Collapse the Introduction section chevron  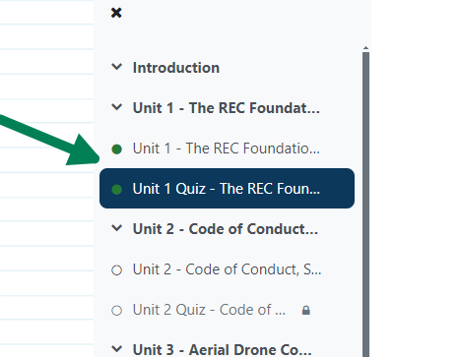pos(117,67)
